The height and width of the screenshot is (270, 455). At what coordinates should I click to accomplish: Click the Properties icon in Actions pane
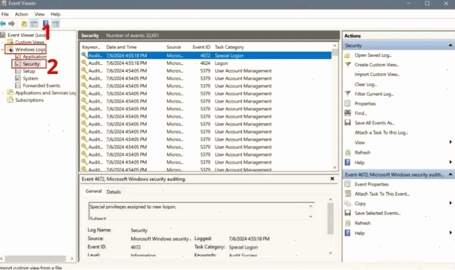(x=348, y=103)
